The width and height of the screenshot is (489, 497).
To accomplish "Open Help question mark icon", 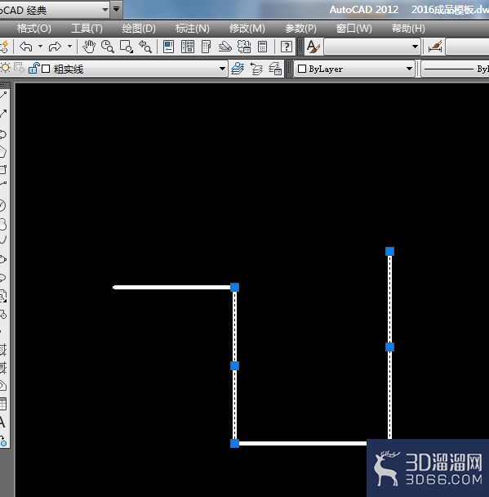I will pyautogui.click(x=286, y=47).
